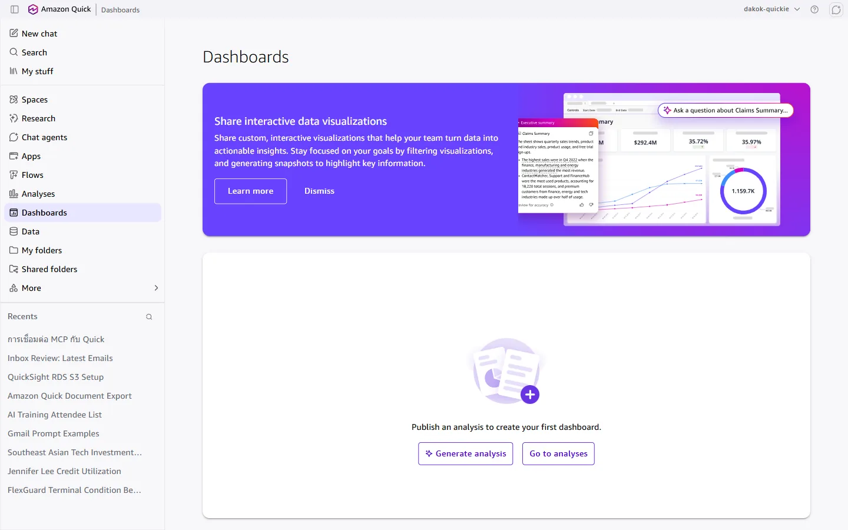Open the help question mark icon
Screen dimensions: 848x530
pyautogui.click(x=814, y=9)
